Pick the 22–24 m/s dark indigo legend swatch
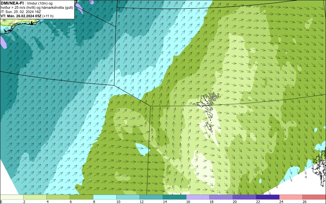The width and height of the screenshot is (326, 204). click(268, 197)
